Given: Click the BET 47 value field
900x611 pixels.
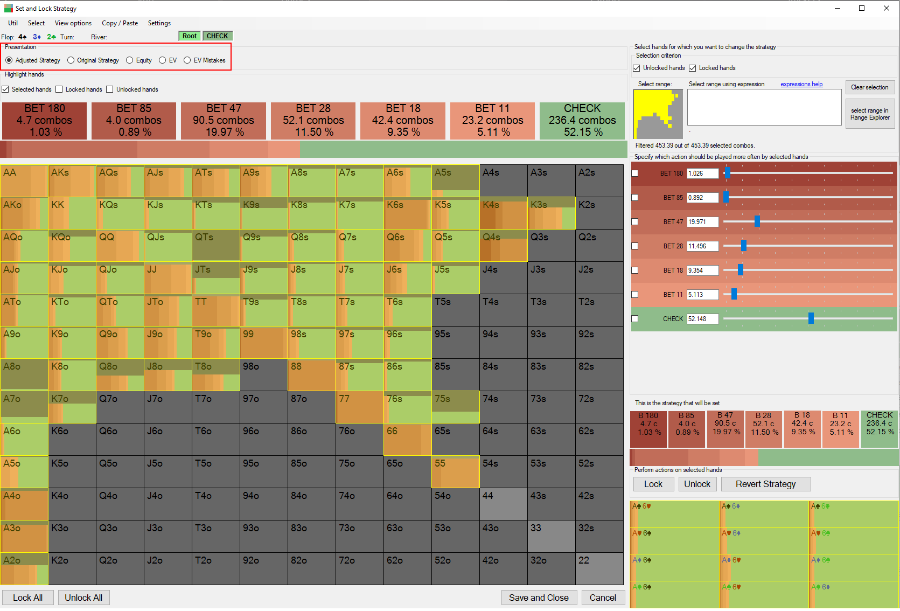Looking at the screenshot, I should tap(703, 222).
